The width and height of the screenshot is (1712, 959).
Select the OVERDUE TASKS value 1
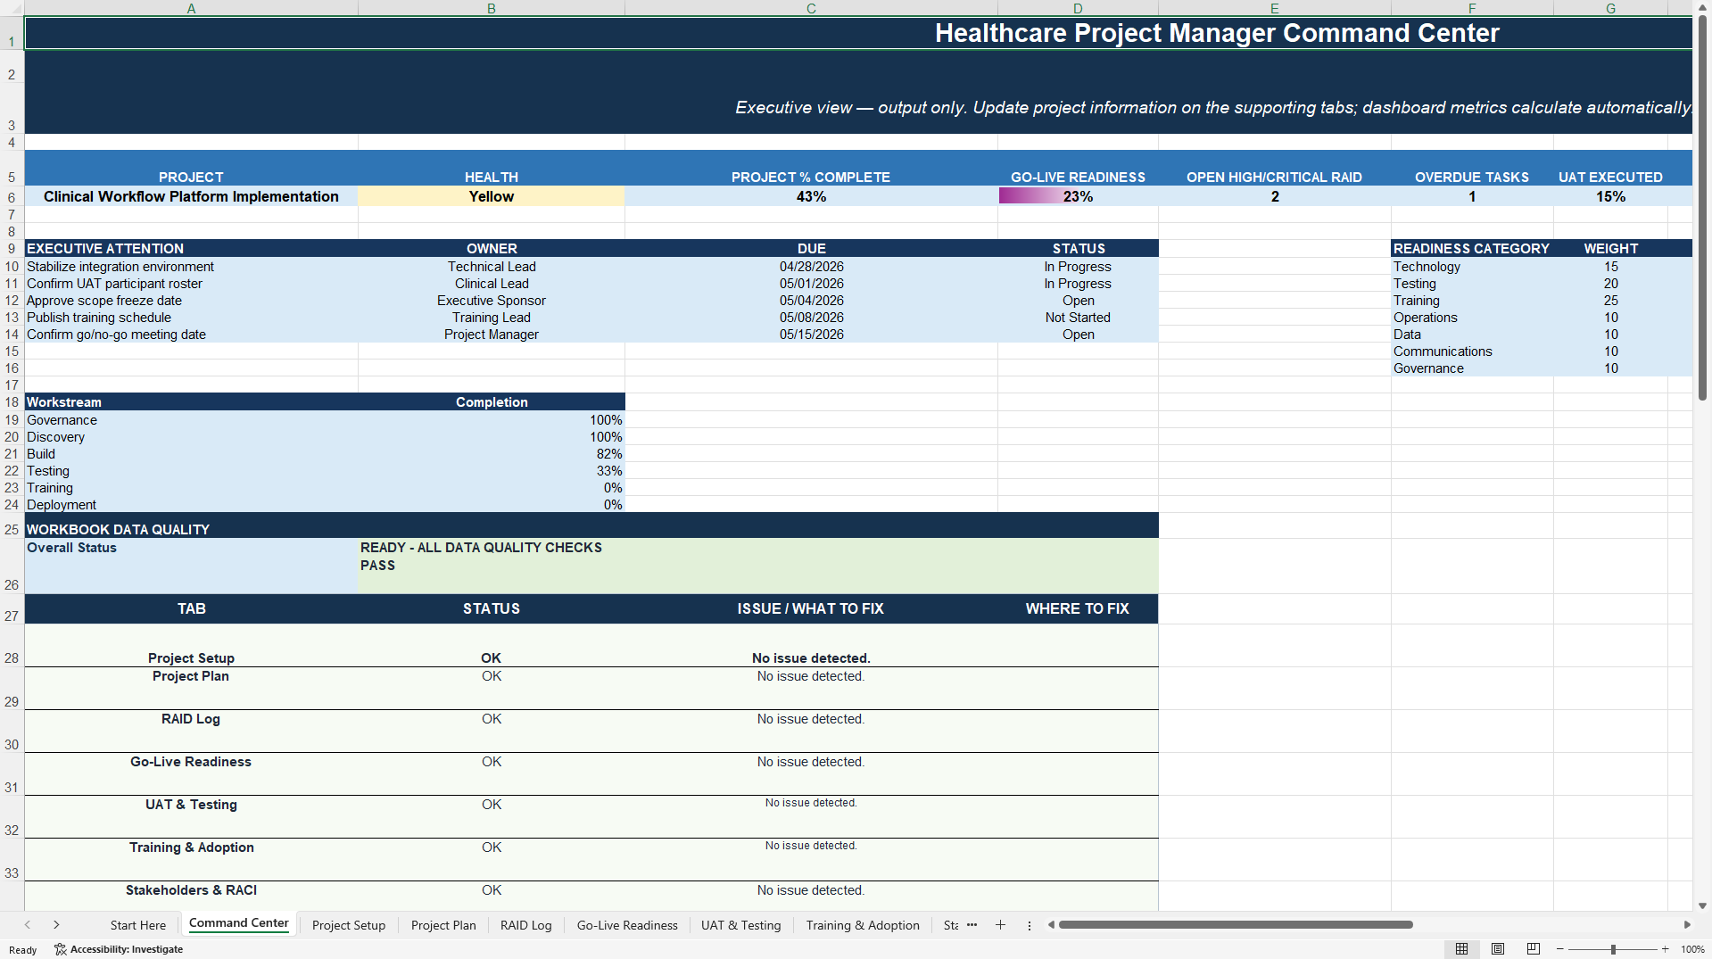click(x=1472, y=196)
